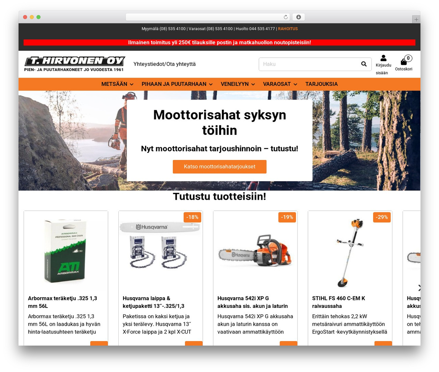The image size is (439, 372).
Task: Click the Kirjaudu sisään label
Action: [383, 69]
